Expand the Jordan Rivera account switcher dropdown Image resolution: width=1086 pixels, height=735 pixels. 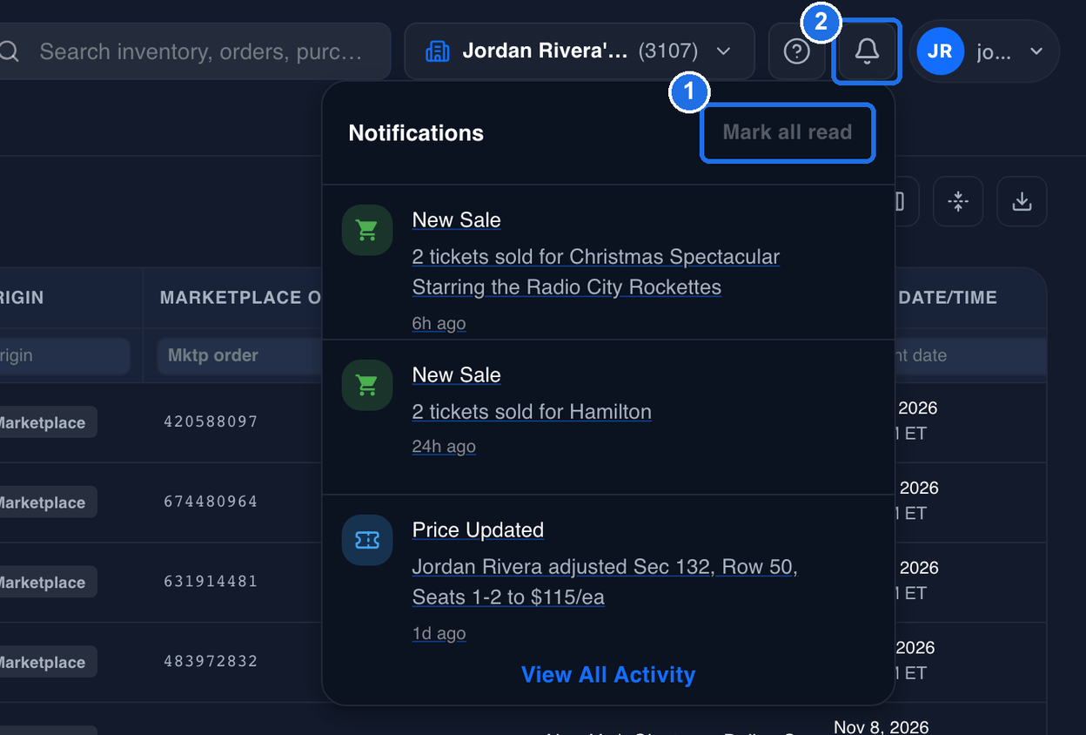click(x=580, y=51)
